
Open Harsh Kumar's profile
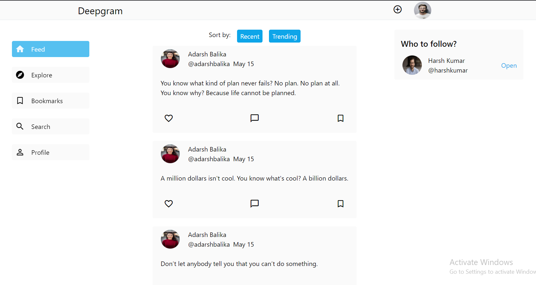[509, 65]
